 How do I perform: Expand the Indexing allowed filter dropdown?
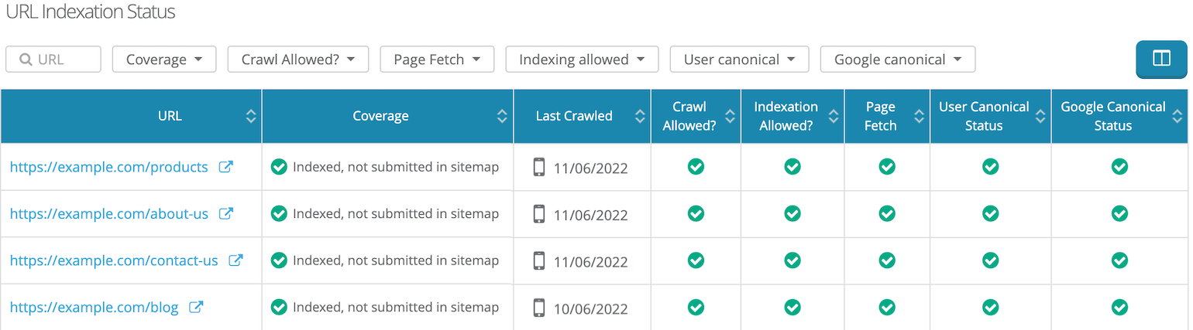[582, 60]
